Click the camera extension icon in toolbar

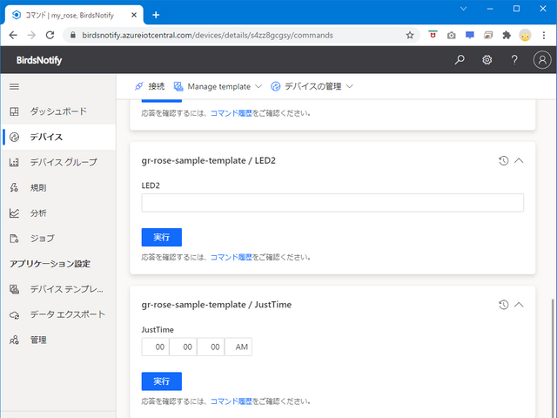pos(451,35)
